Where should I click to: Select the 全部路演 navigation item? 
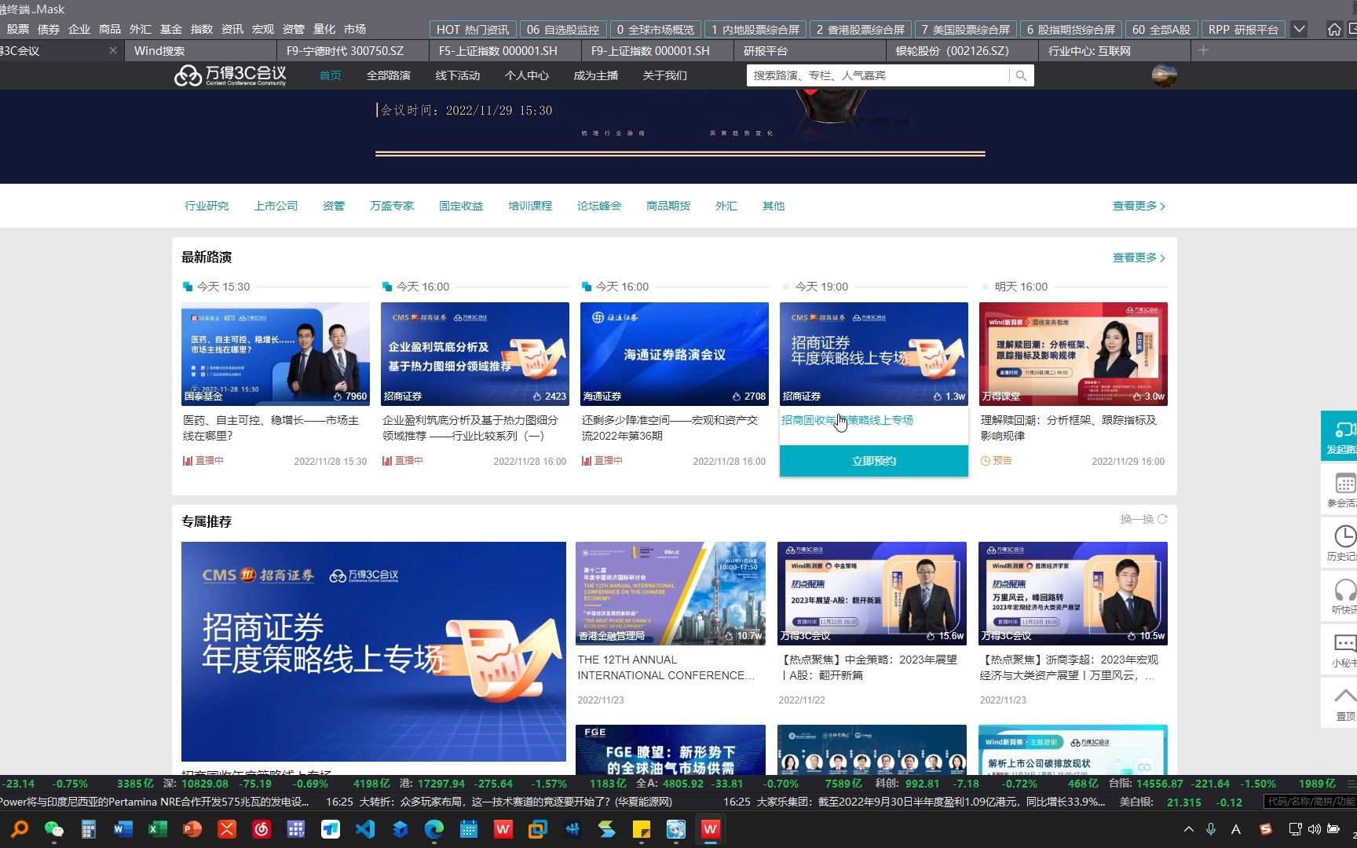coord(388,75)
